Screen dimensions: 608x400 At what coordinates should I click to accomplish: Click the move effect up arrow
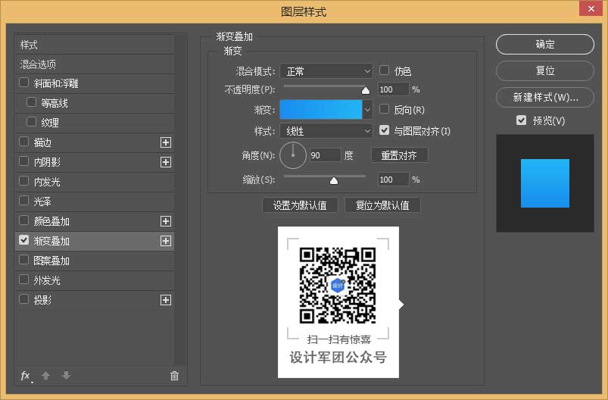[x=46, y=376]
